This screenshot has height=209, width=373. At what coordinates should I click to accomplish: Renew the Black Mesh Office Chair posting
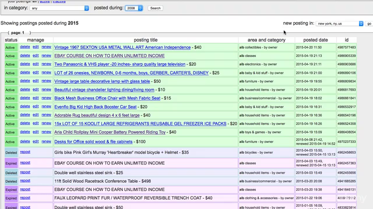tap(47, 98)
